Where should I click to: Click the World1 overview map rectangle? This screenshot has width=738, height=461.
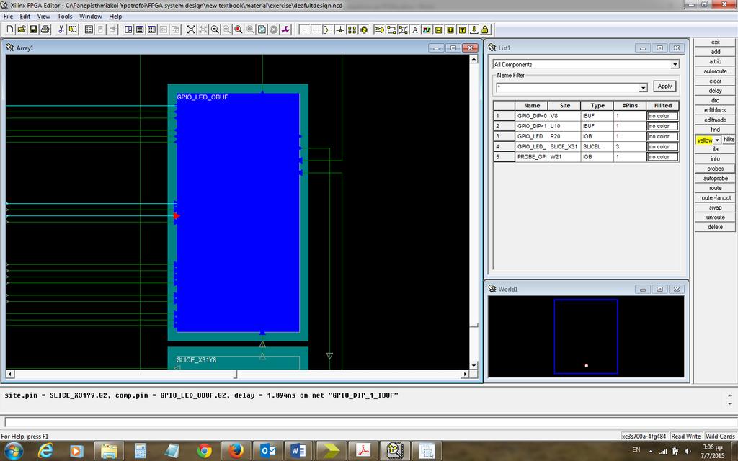[585, 336]
